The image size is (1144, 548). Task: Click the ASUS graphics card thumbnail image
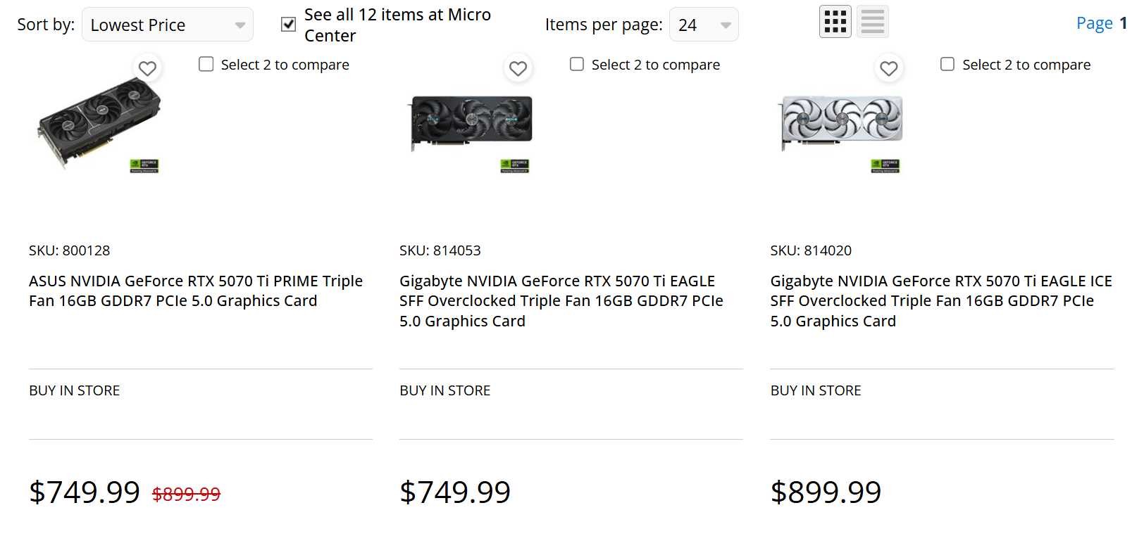click(x=99, y=124)
